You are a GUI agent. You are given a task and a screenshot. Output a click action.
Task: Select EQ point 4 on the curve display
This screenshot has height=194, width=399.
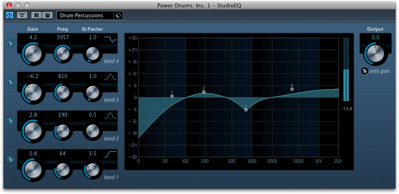(x=292, y=89)
